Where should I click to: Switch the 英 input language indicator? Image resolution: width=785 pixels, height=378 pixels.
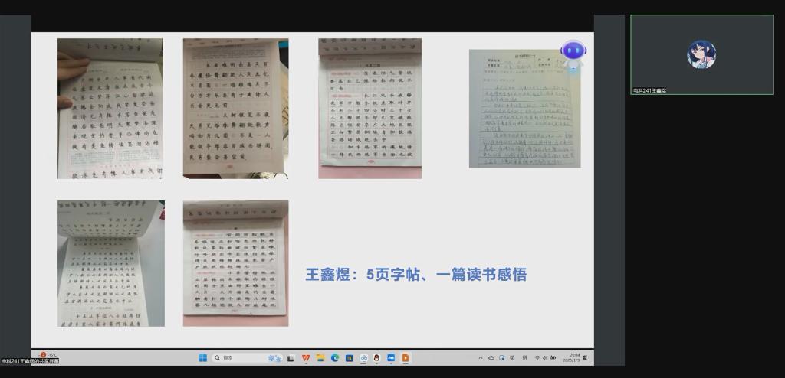(512, 357)
